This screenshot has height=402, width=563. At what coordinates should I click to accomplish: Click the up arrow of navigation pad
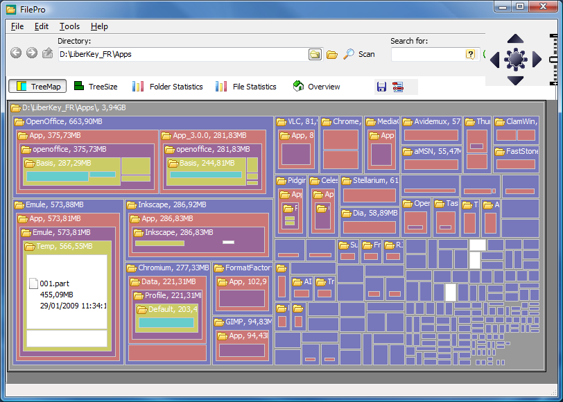tap(515, 39)
